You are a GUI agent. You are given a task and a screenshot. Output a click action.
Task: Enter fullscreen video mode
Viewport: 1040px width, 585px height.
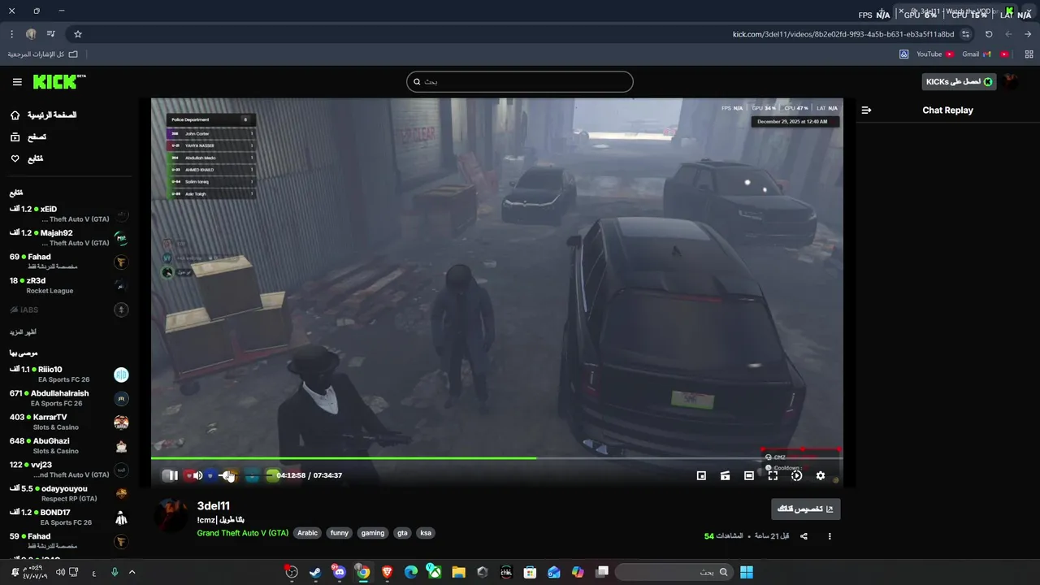click(x=773, y=475)
